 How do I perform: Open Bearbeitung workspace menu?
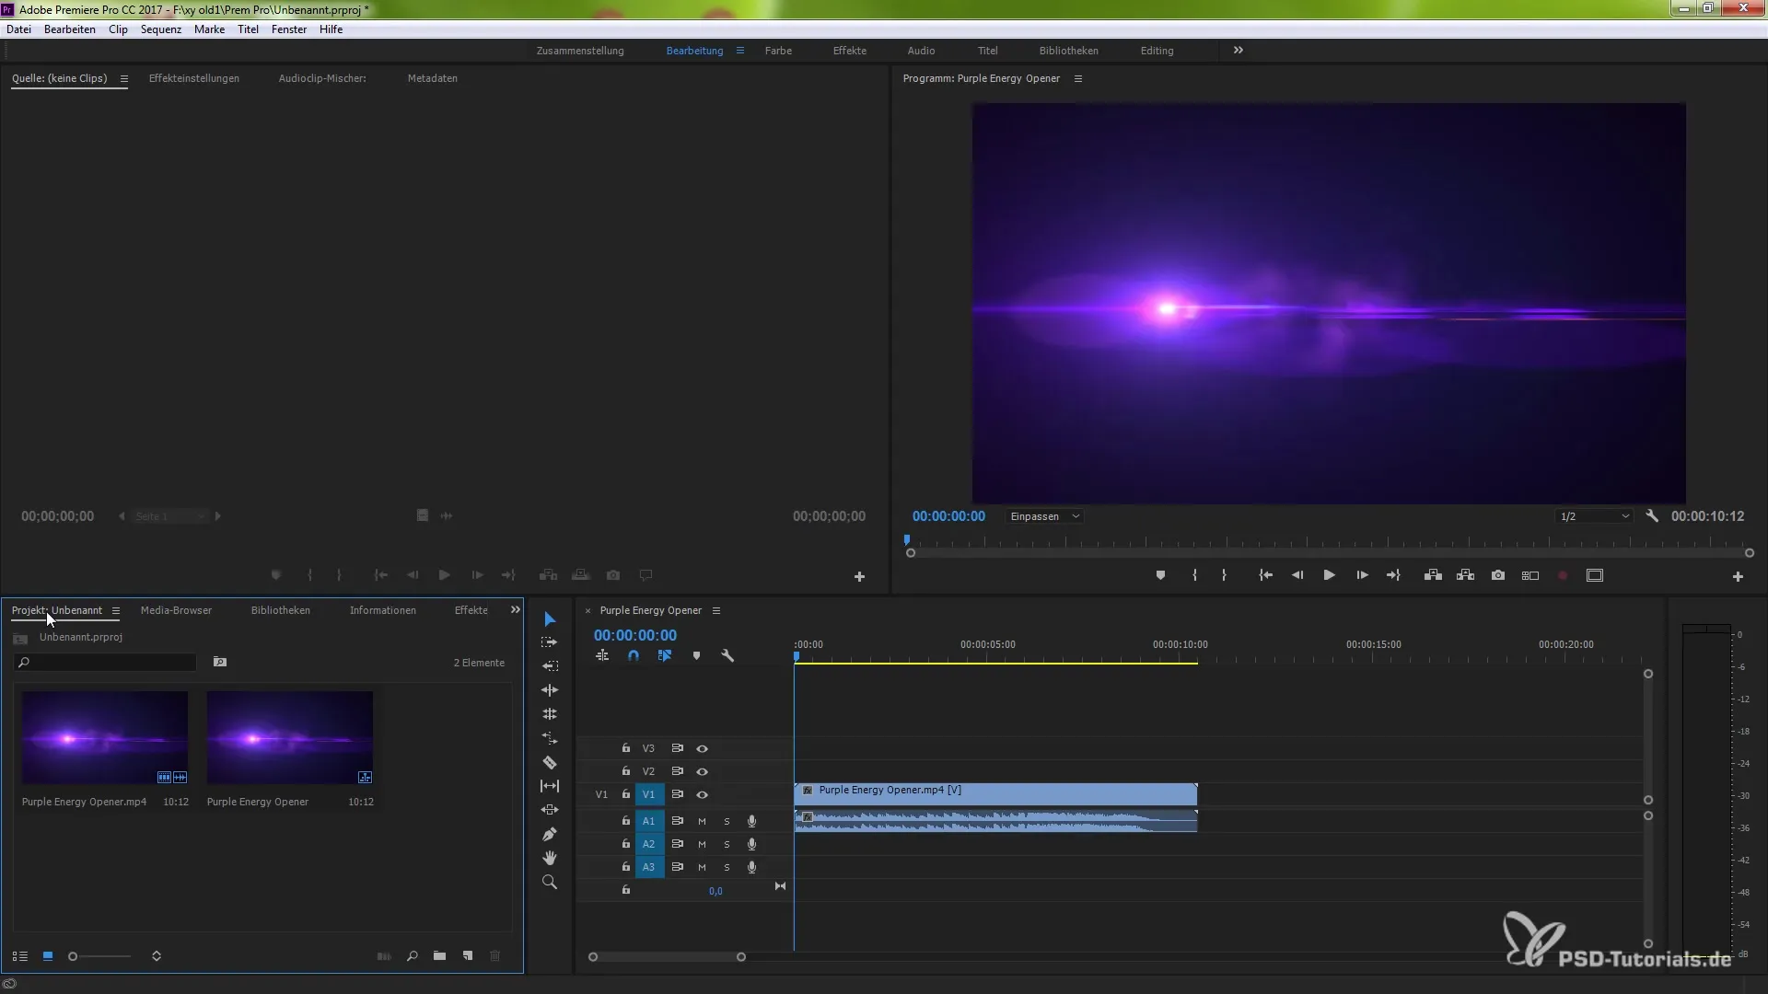739,51
